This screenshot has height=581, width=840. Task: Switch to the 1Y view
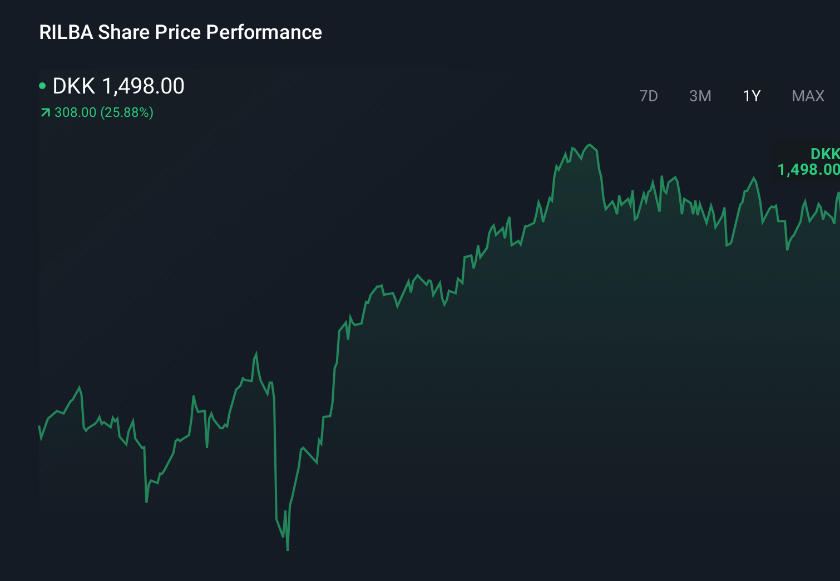[751, 96]
